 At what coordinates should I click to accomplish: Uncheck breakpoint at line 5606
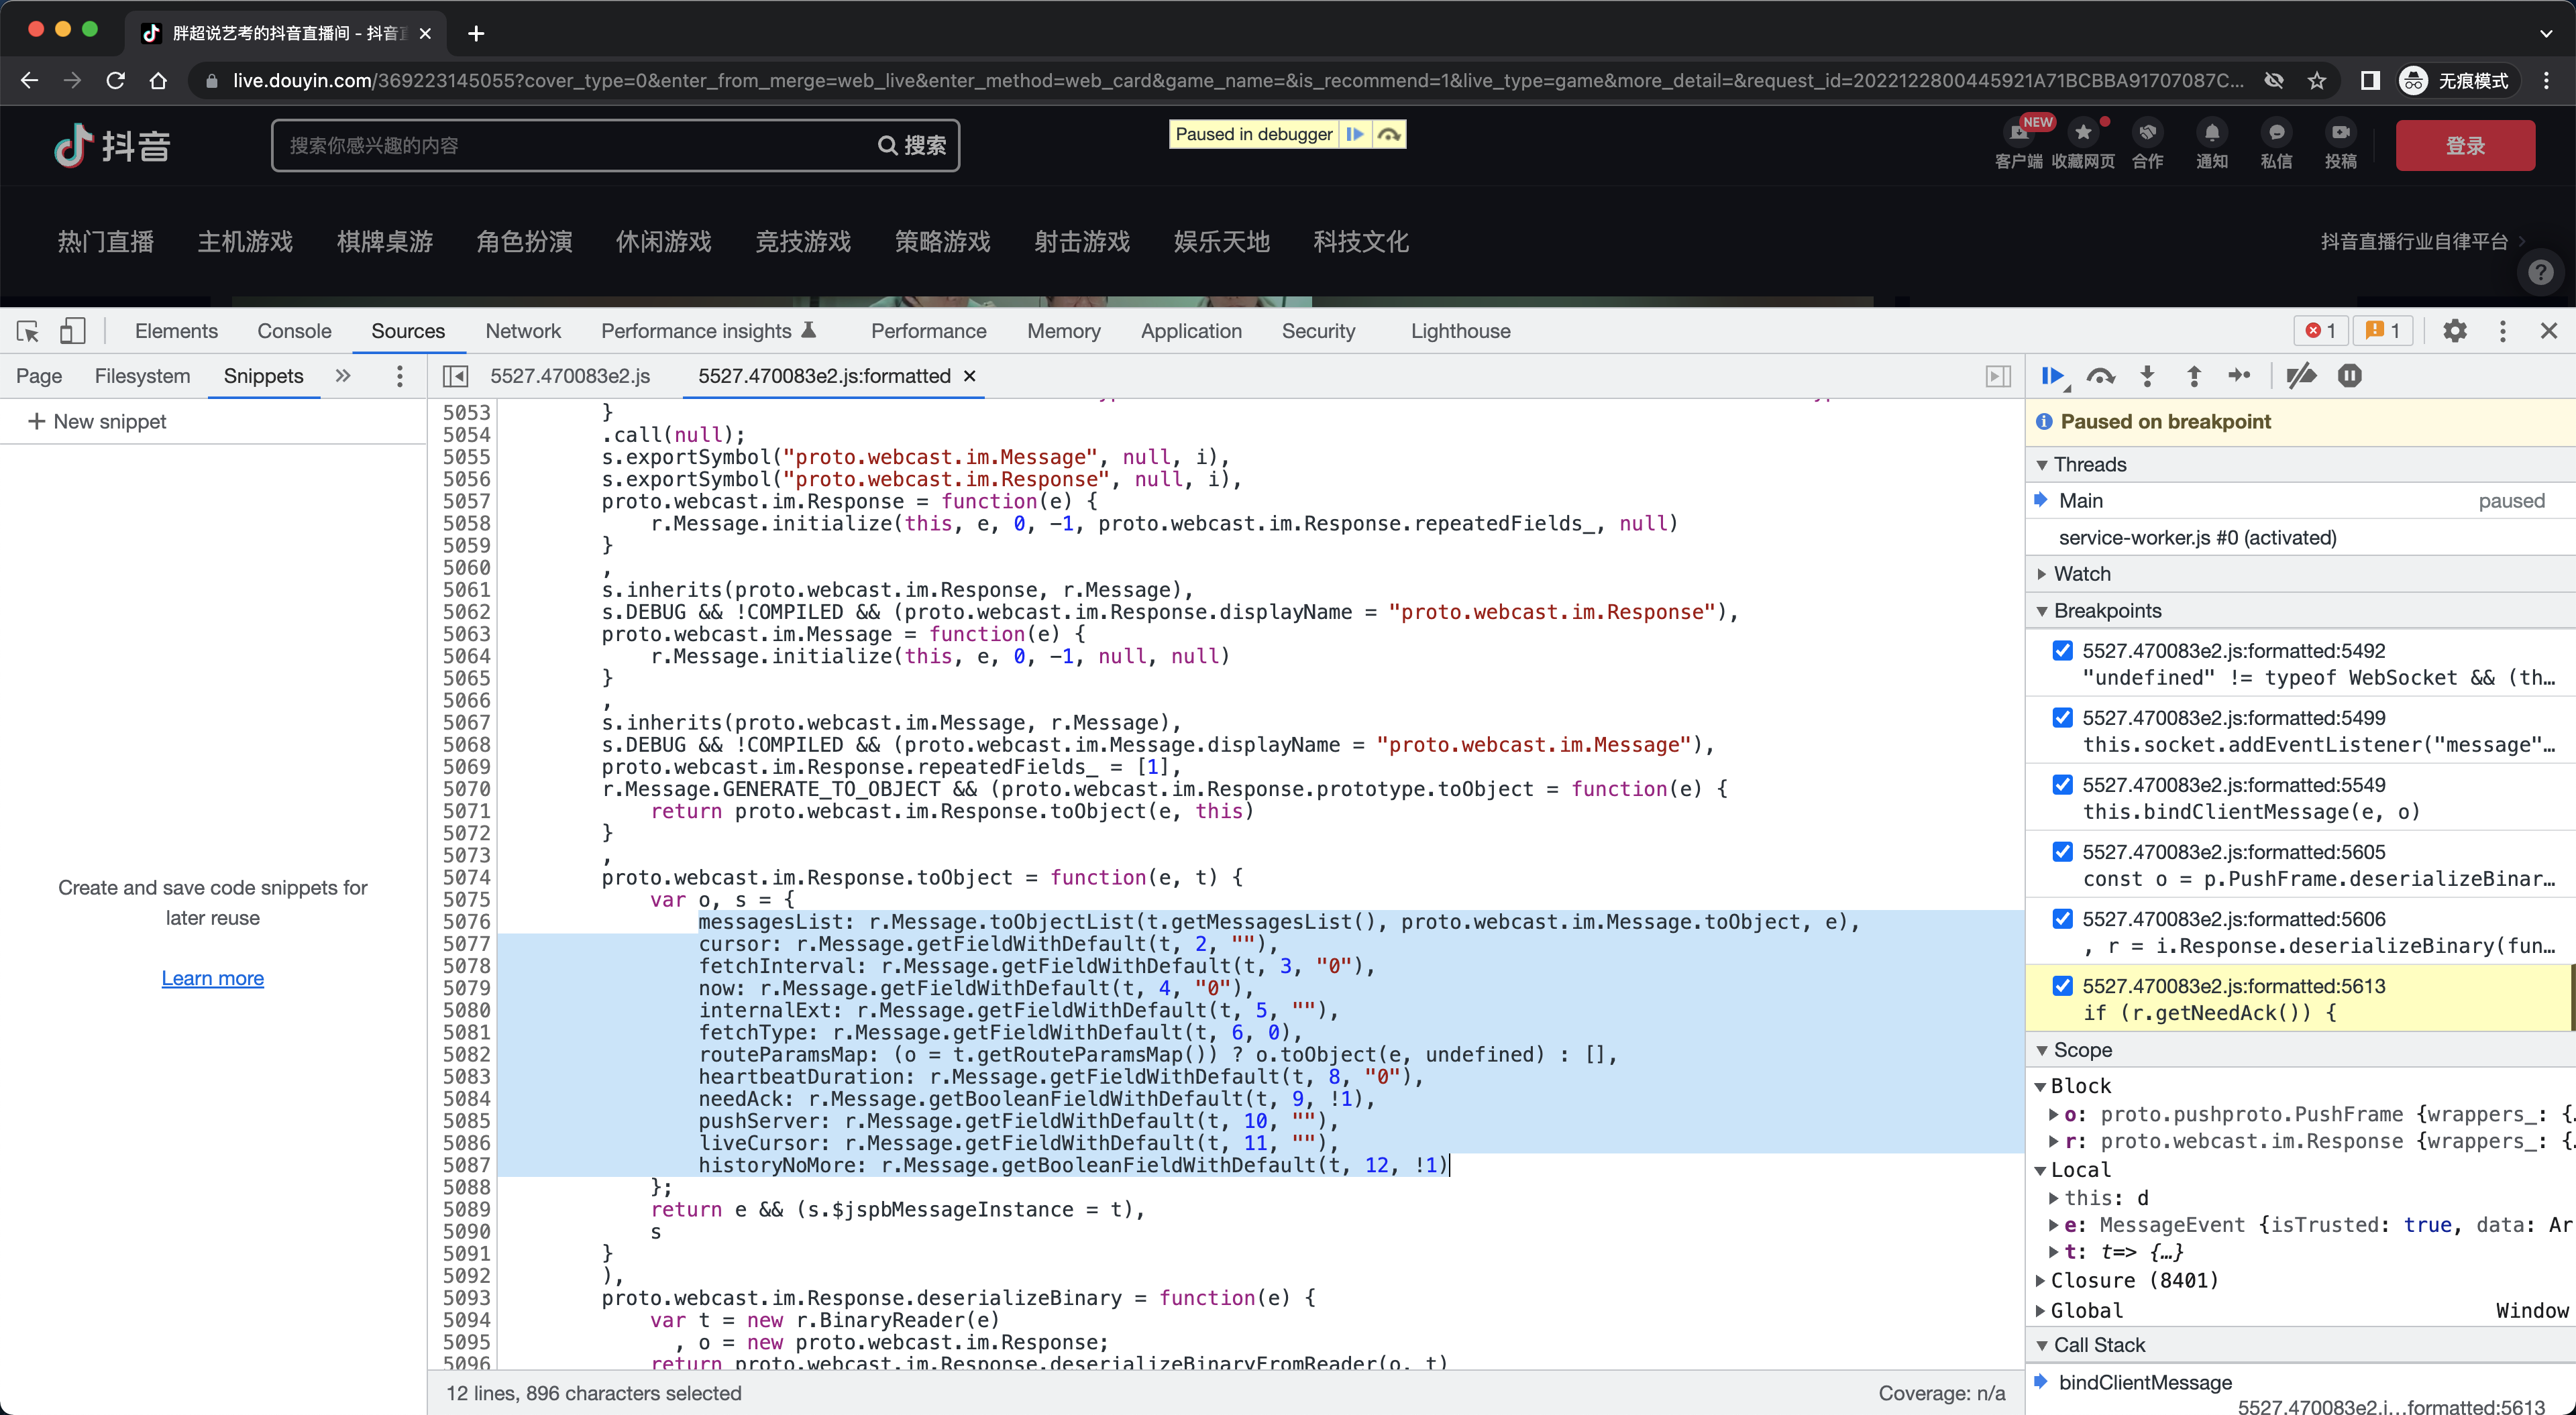2062,918
